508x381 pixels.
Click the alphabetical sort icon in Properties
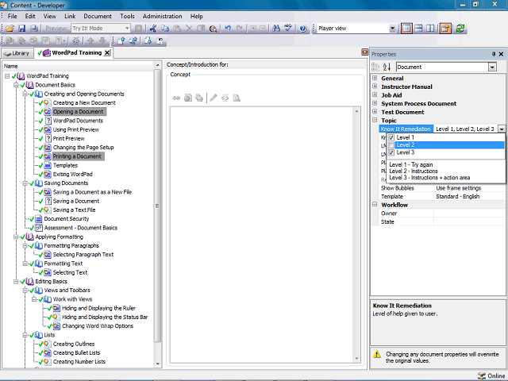click(x=387, y=67)
